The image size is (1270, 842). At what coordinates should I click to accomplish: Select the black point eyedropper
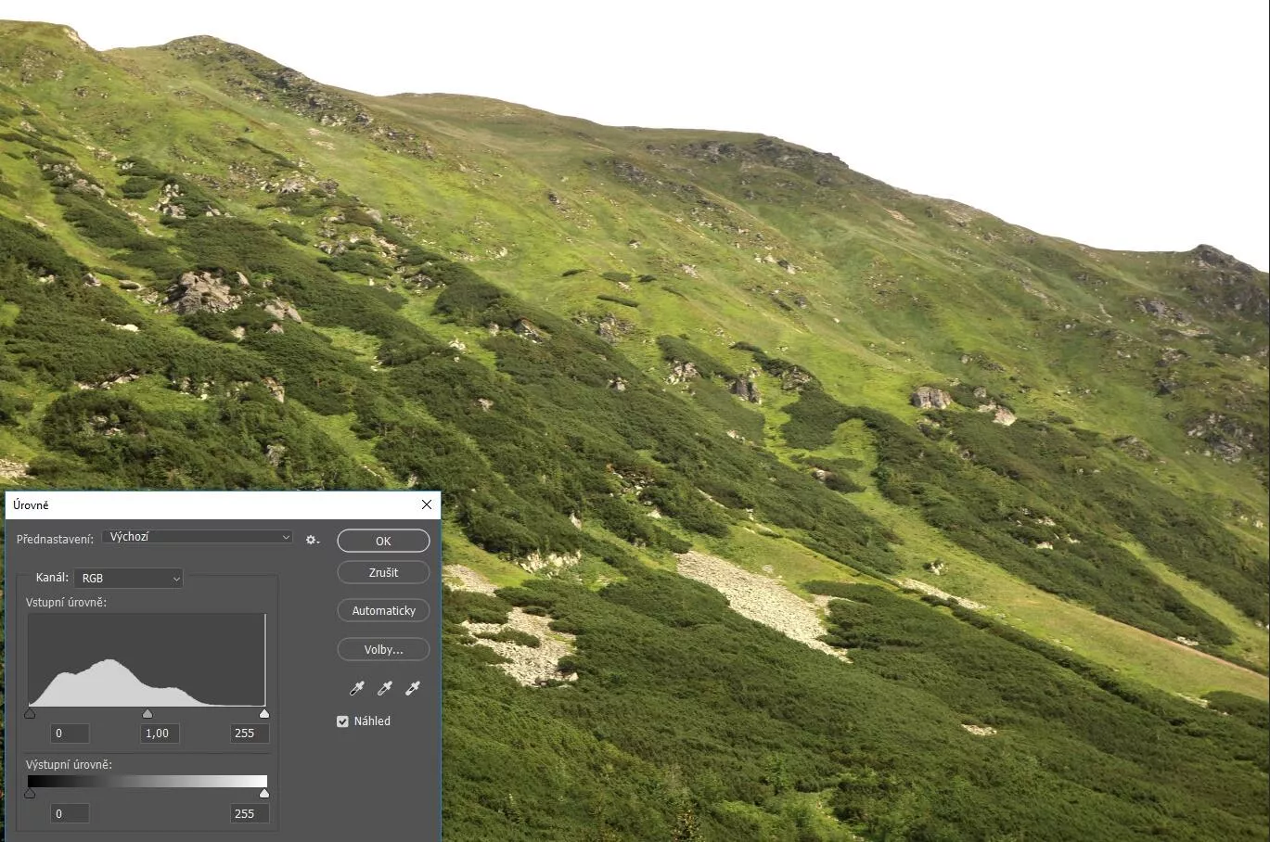pyautogui.click(x=356, y=688)
